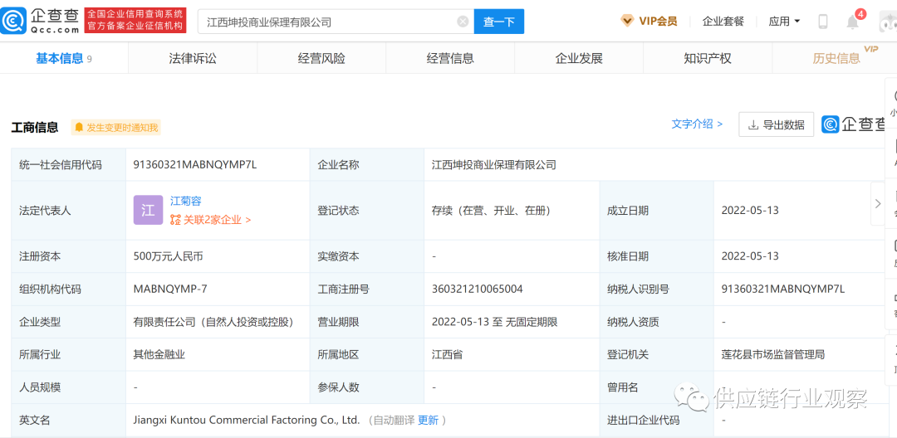
Task: Click English name Jiangxi Kuntou Commercial Factoring
Action: 246,421
